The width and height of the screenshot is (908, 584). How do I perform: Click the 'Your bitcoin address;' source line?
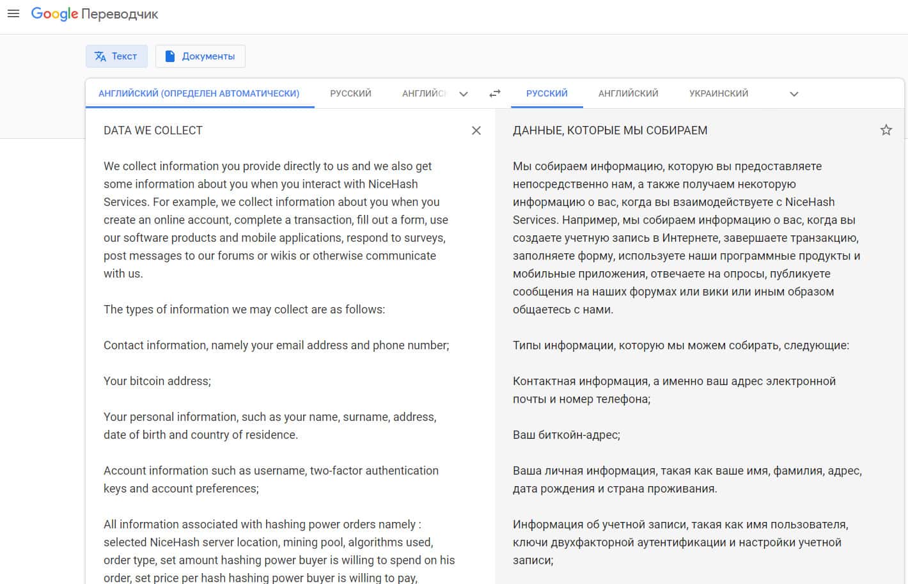pyautogui.click(x=157, y=381)
